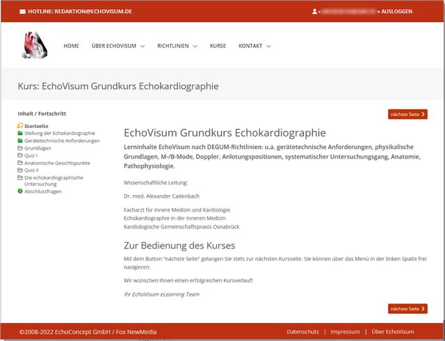The width and height of the screenshot is (445, 341).
Task: Click the Kardiologische Gemeinschaftspraxis Osnabrück line
Action: coord(181,226)
